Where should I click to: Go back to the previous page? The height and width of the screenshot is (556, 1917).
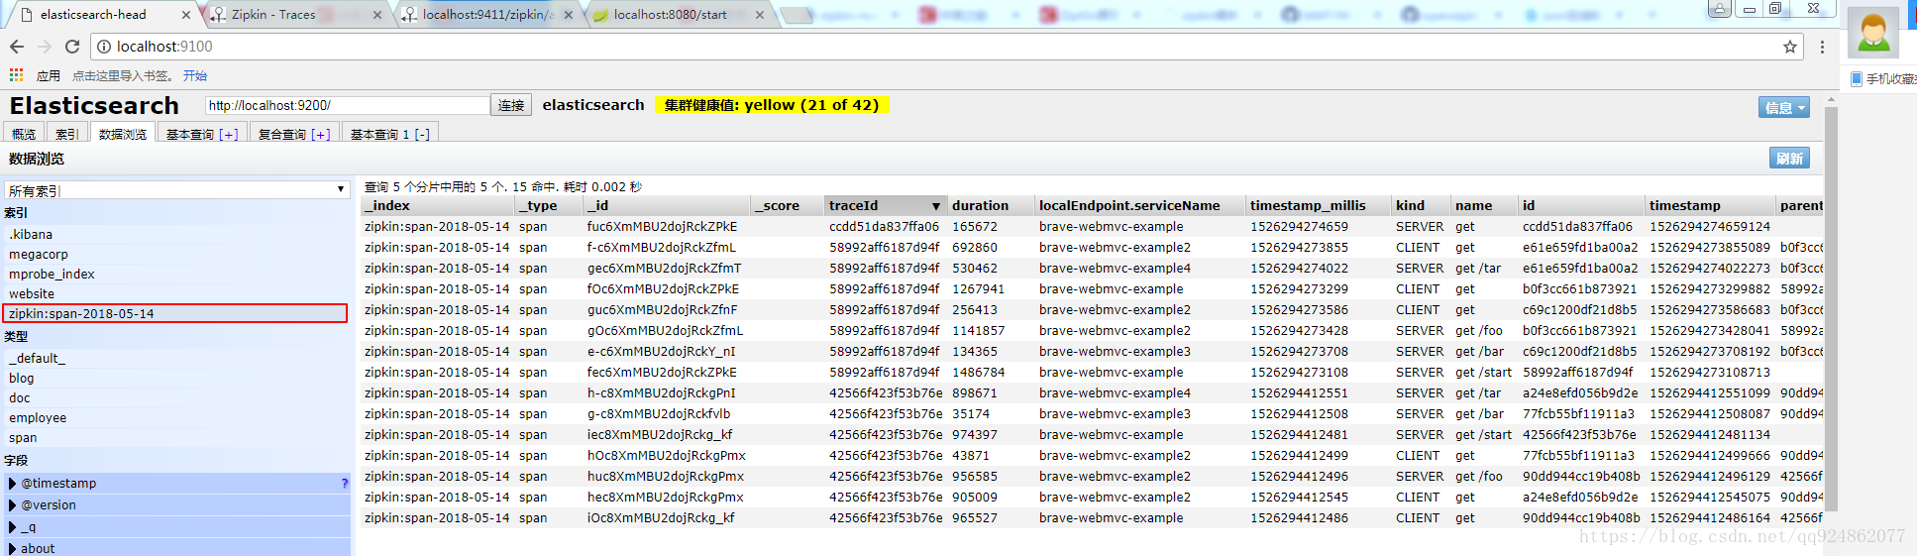click(17, 47)
